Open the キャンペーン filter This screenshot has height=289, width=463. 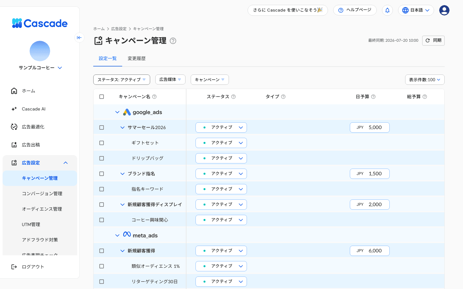[210, 80]
